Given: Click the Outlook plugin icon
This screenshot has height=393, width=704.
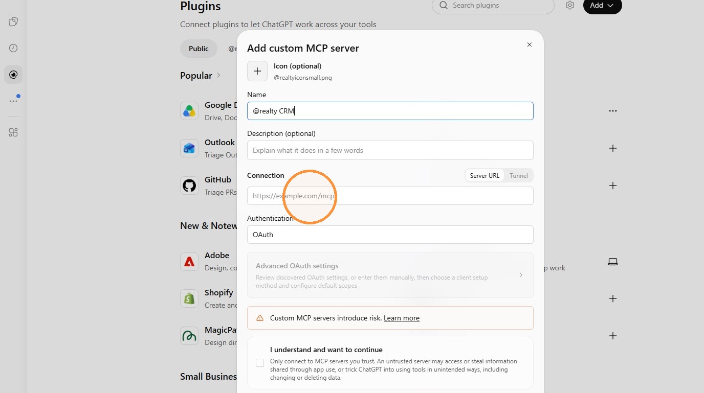Looking at the screenshot, I should click(x=189, y=148).
